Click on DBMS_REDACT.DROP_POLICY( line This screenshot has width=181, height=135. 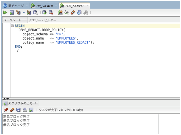(x=42, y=30)
